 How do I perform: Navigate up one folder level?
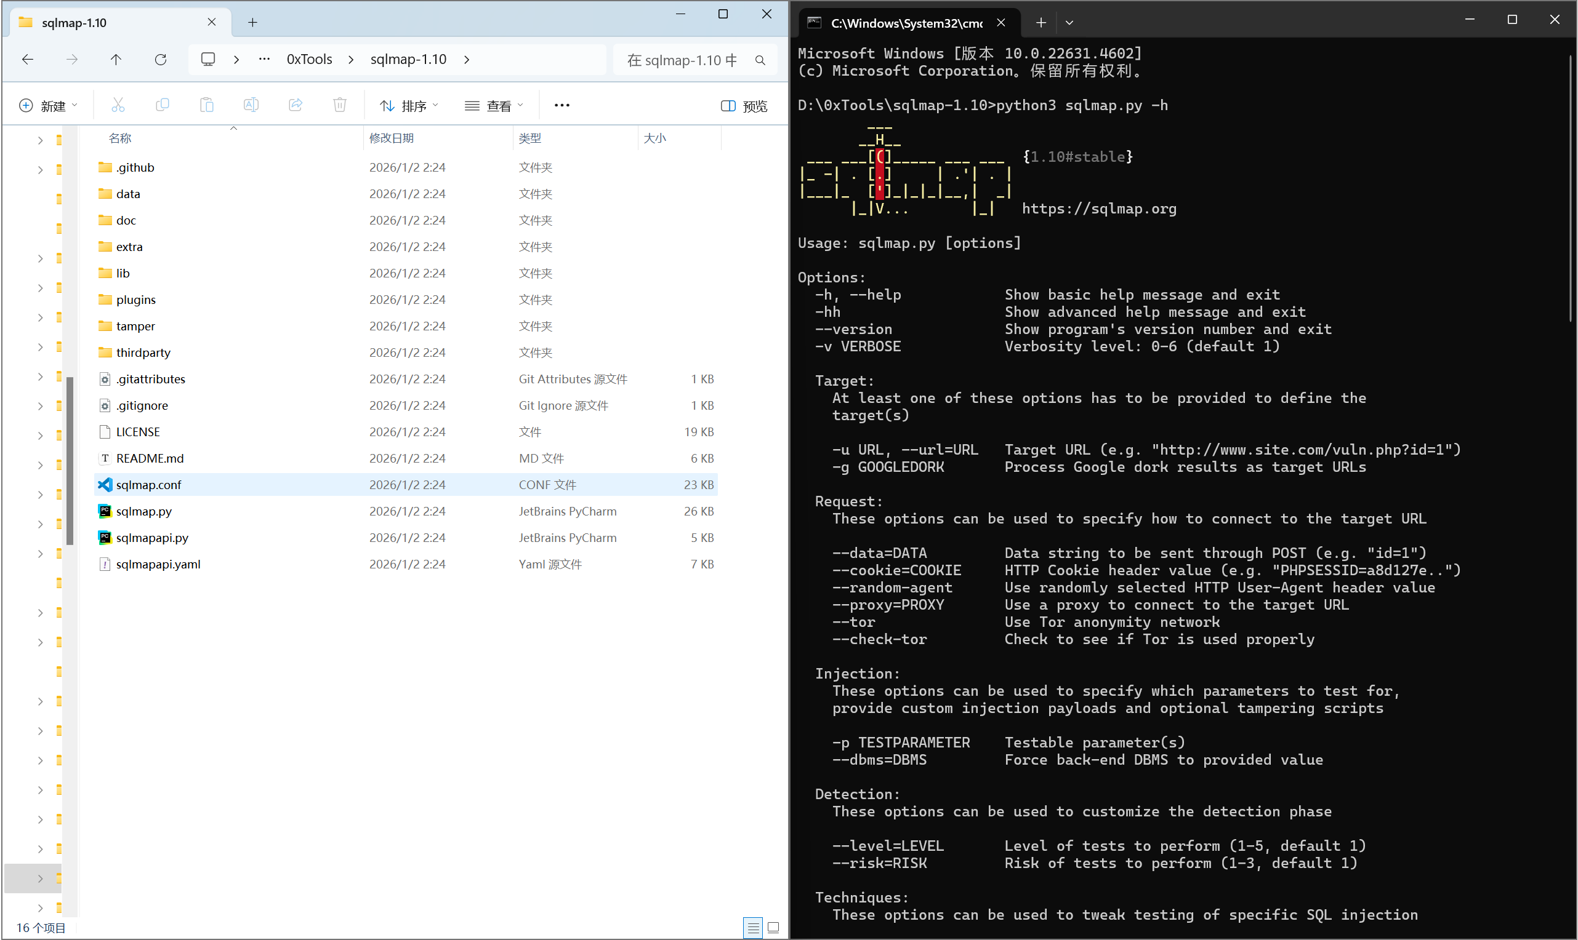tap(116, 60)
